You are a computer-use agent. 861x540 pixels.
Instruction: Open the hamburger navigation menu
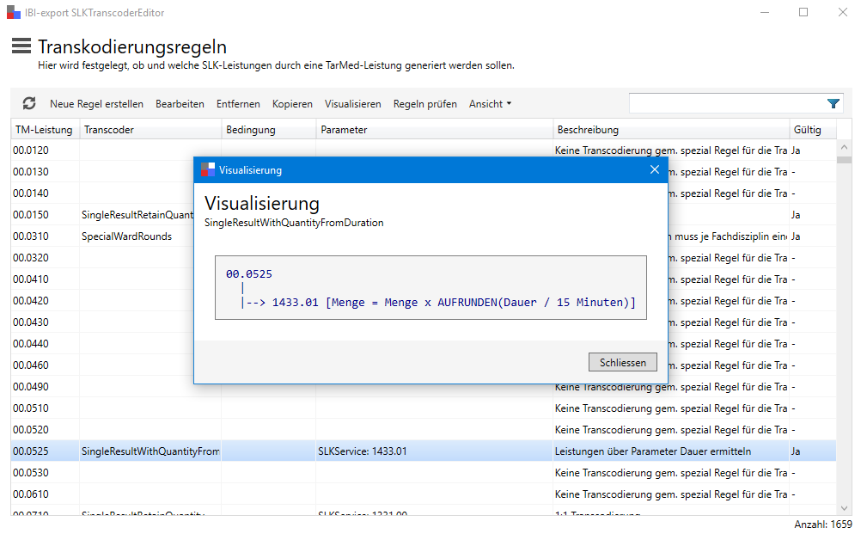(21, 46)
